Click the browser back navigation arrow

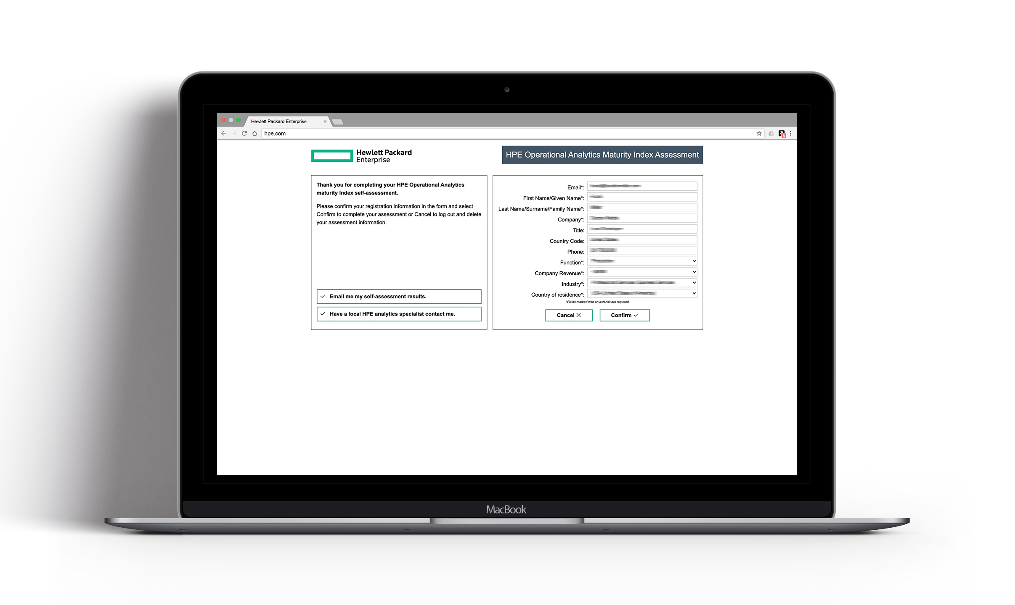[223, 134]
